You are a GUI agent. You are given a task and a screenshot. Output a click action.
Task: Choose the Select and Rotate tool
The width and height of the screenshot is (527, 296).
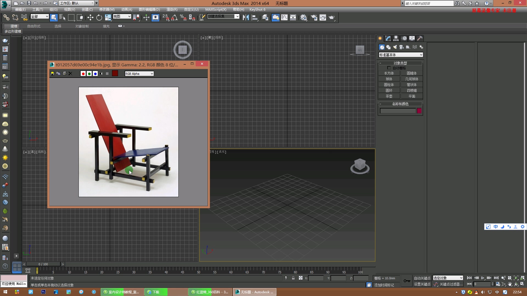99,18
